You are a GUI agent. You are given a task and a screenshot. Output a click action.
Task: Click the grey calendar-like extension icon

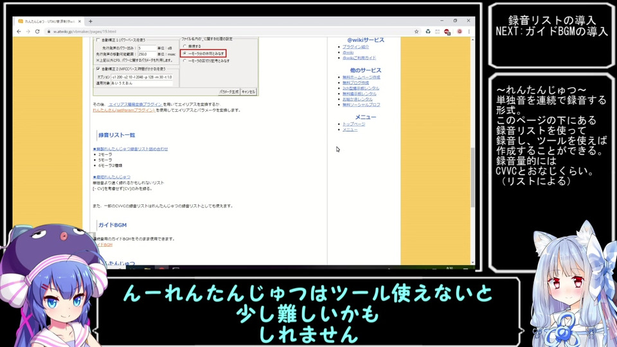437,31
